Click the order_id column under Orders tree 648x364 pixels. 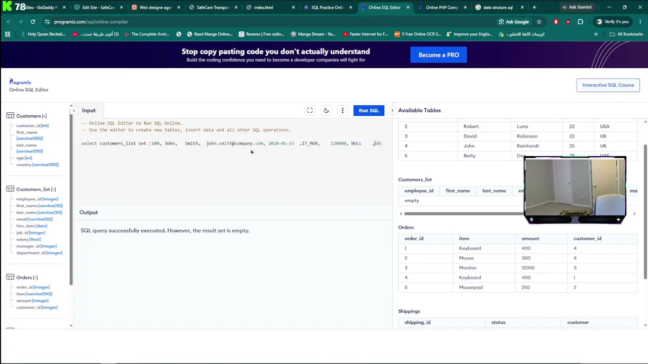[33, 287]
